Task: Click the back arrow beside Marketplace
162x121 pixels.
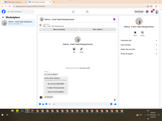Action: (3, 17)
